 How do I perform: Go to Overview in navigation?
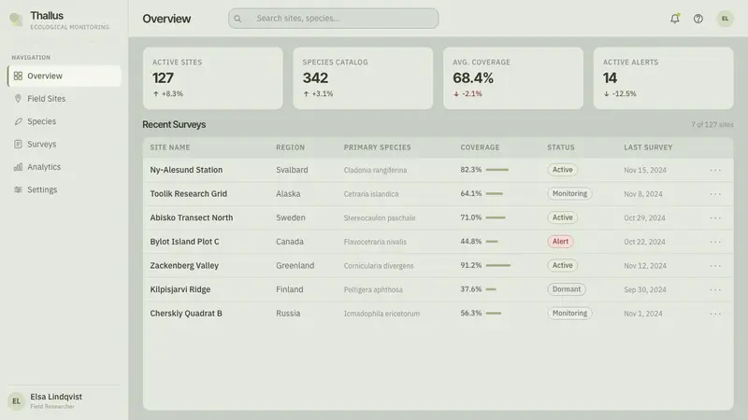coord(64,76)
